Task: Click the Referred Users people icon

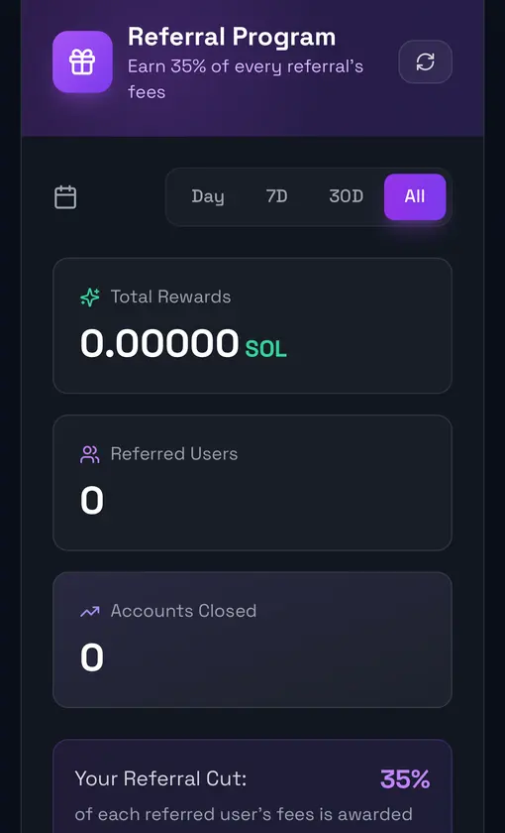Action: tap(90, 454)
